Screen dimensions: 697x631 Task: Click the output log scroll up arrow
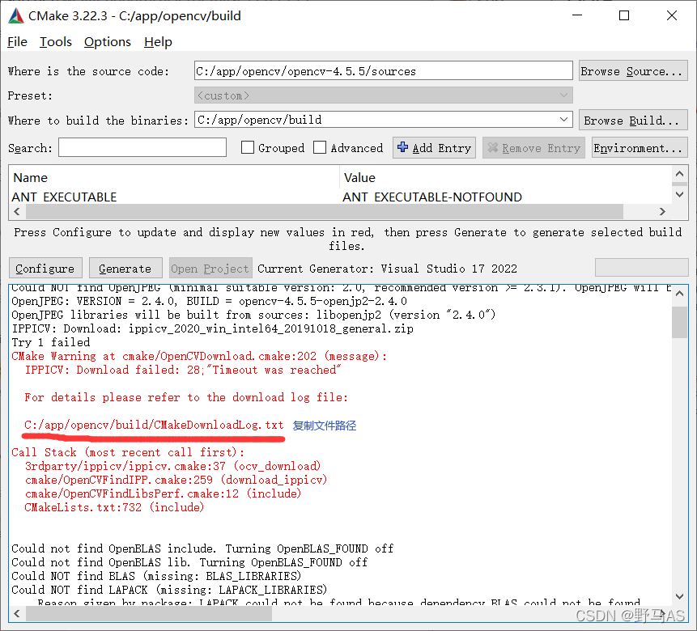point(679,294)
